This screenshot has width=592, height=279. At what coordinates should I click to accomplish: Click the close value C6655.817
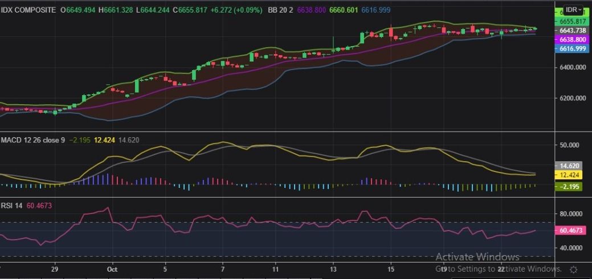(191, 11)
